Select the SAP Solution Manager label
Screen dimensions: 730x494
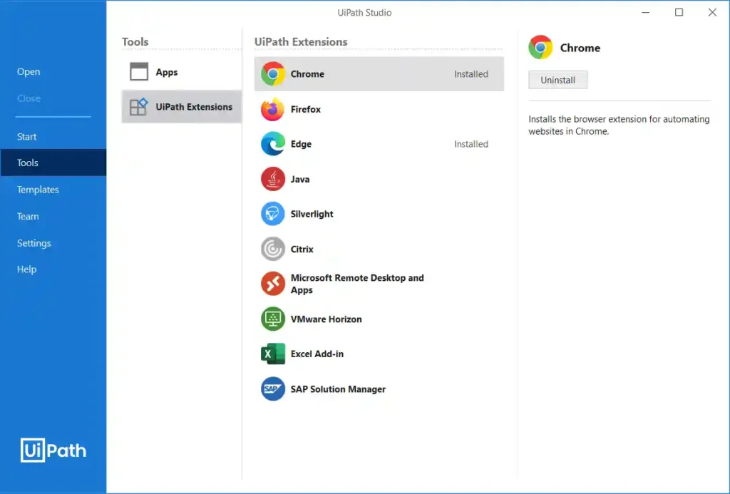coord(338,388)
